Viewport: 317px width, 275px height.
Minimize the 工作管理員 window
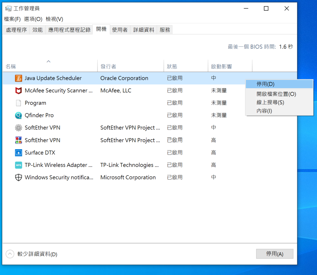[246, 8]
